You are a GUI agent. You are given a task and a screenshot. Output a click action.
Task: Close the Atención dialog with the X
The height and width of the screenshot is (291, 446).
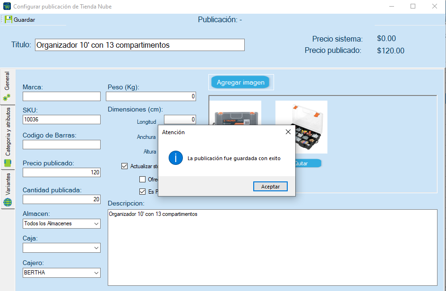click(x=288, y=132)
